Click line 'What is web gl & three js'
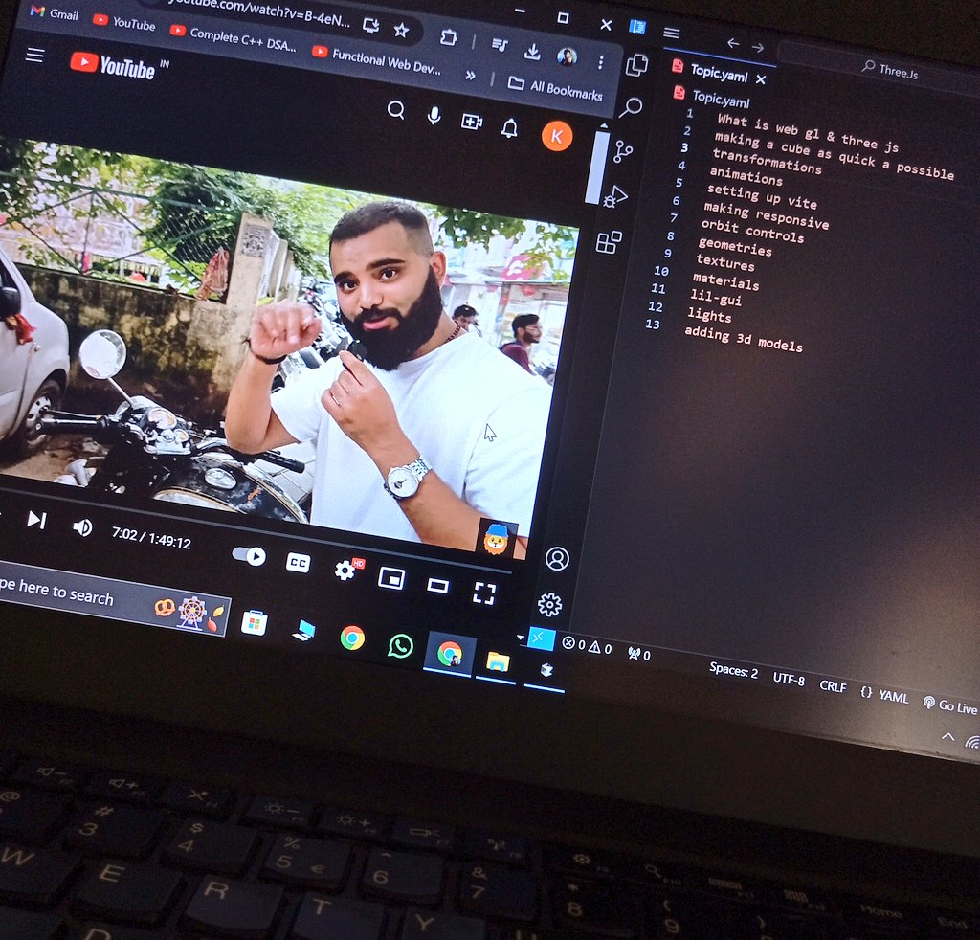Viewport: 980px width, 940px height. [808, 133]
